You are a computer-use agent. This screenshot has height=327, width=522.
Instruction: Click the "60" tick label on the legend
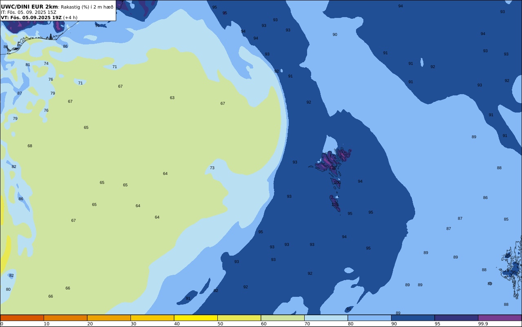(x=263, y=324)
